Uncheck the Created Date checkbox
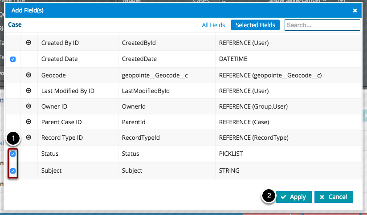 [13, 59]
